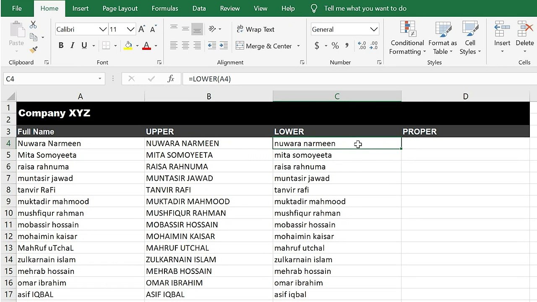Select row 9 header
The height and width of the screenshot is (302, 537).
pos(8,201)
